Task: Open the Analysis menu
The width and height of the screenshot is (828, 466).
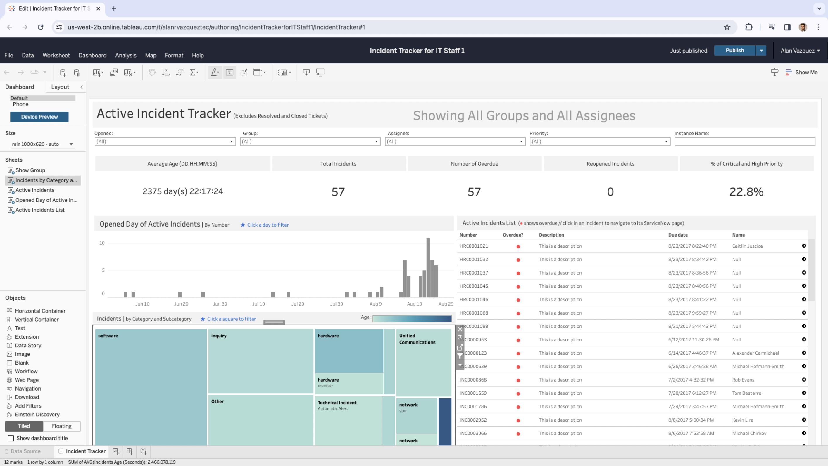Action: tap(126, 55)
